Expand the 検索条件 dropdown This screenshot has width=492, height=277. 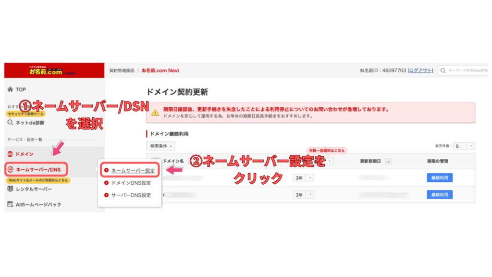pyautogui.click(x=160, y=146)
